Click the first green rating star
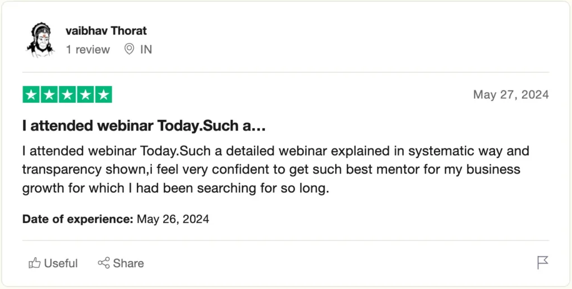The height and width of the screenshot is (289, 572). (x=31, y=95)
